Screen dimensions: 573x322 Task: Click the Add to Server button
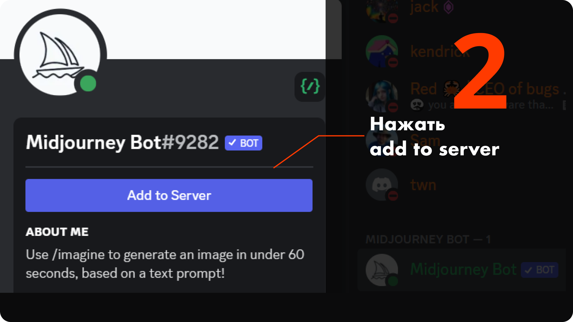pos(169,195)
